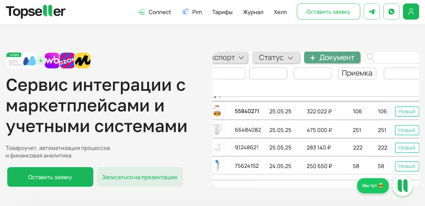
Task: Open the Статус dropdown
Action: (x=276, y=57)
